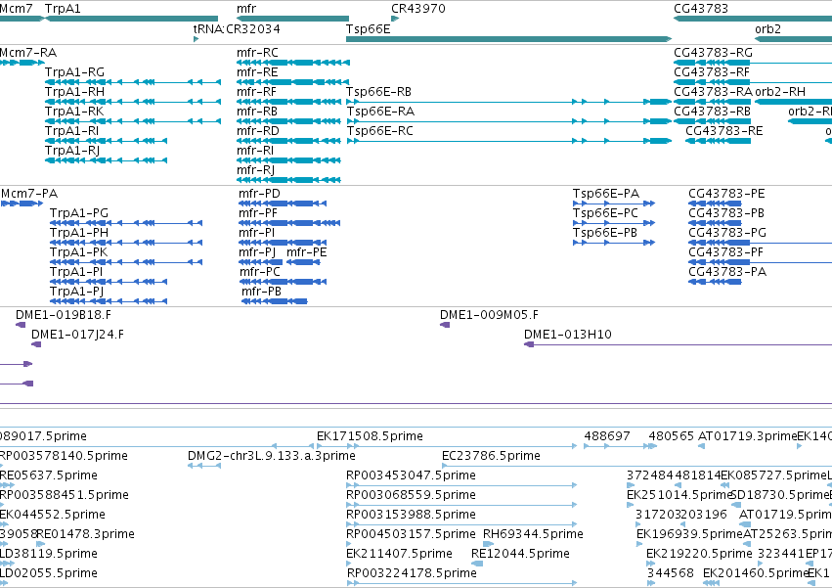Select protein Tsp66E-PB
This screenshot has height=588, width=832.
[614, 243]
